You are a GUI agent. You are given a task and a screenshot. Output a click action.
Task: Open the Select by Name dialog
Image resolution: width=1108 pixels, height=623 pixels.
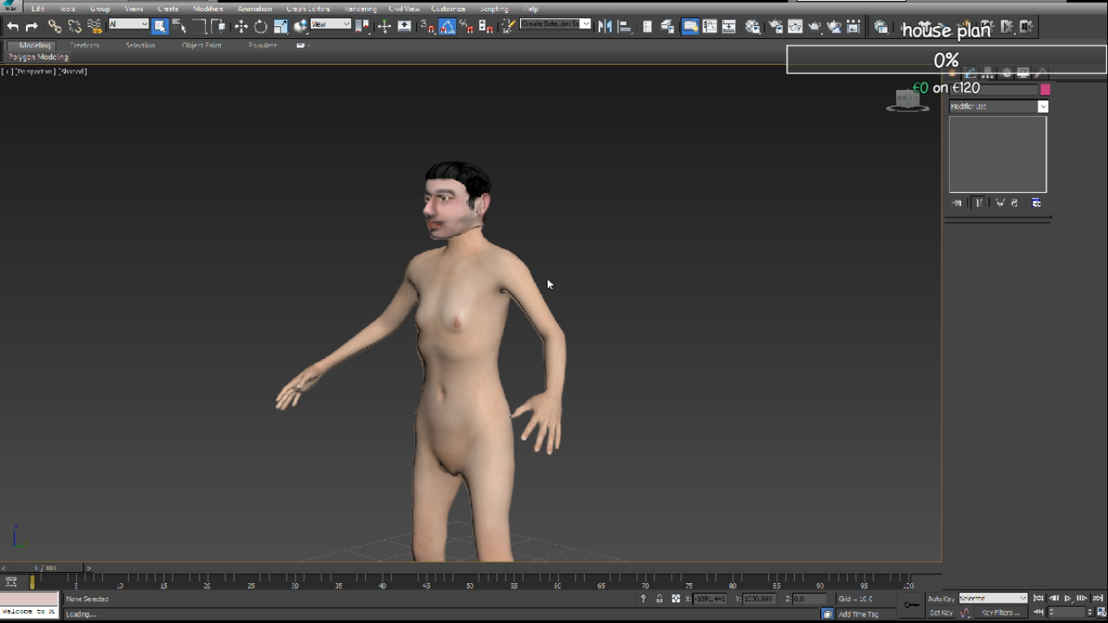tap(179, 27)
